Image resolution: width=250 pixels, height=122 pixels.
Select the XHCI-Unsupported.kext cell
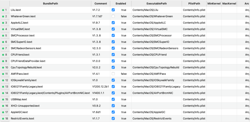[x=50, y=105]
